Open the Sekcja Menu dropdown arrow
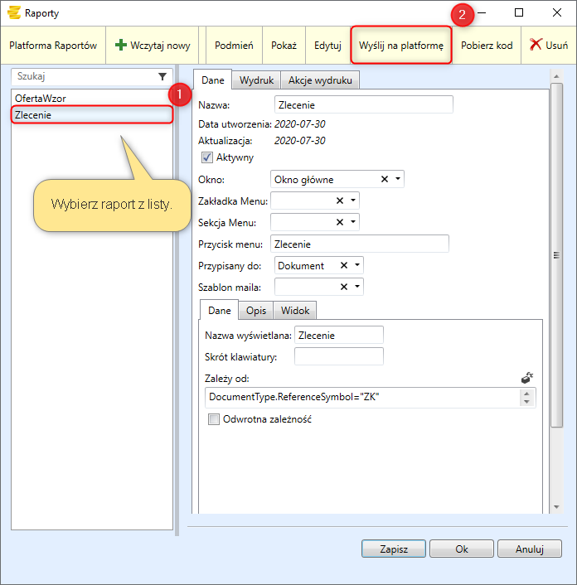 pyautogui.click(x=354, y=222)
